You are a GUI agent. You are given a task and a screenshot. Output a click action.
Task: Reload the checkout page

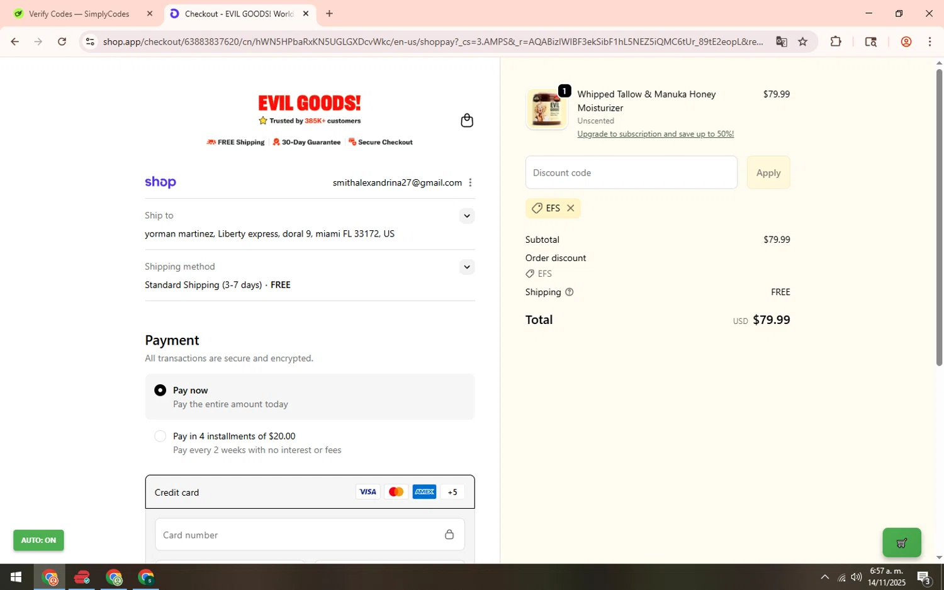pyautogui.click(x=62, y=42)
